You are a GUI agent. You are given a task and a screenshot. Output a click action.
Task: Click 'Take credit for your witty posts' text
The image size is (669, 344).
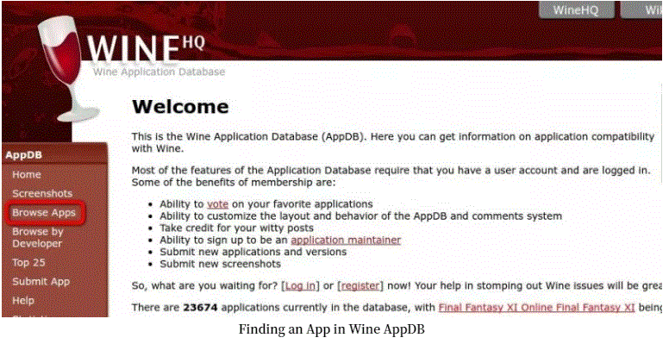237,228
